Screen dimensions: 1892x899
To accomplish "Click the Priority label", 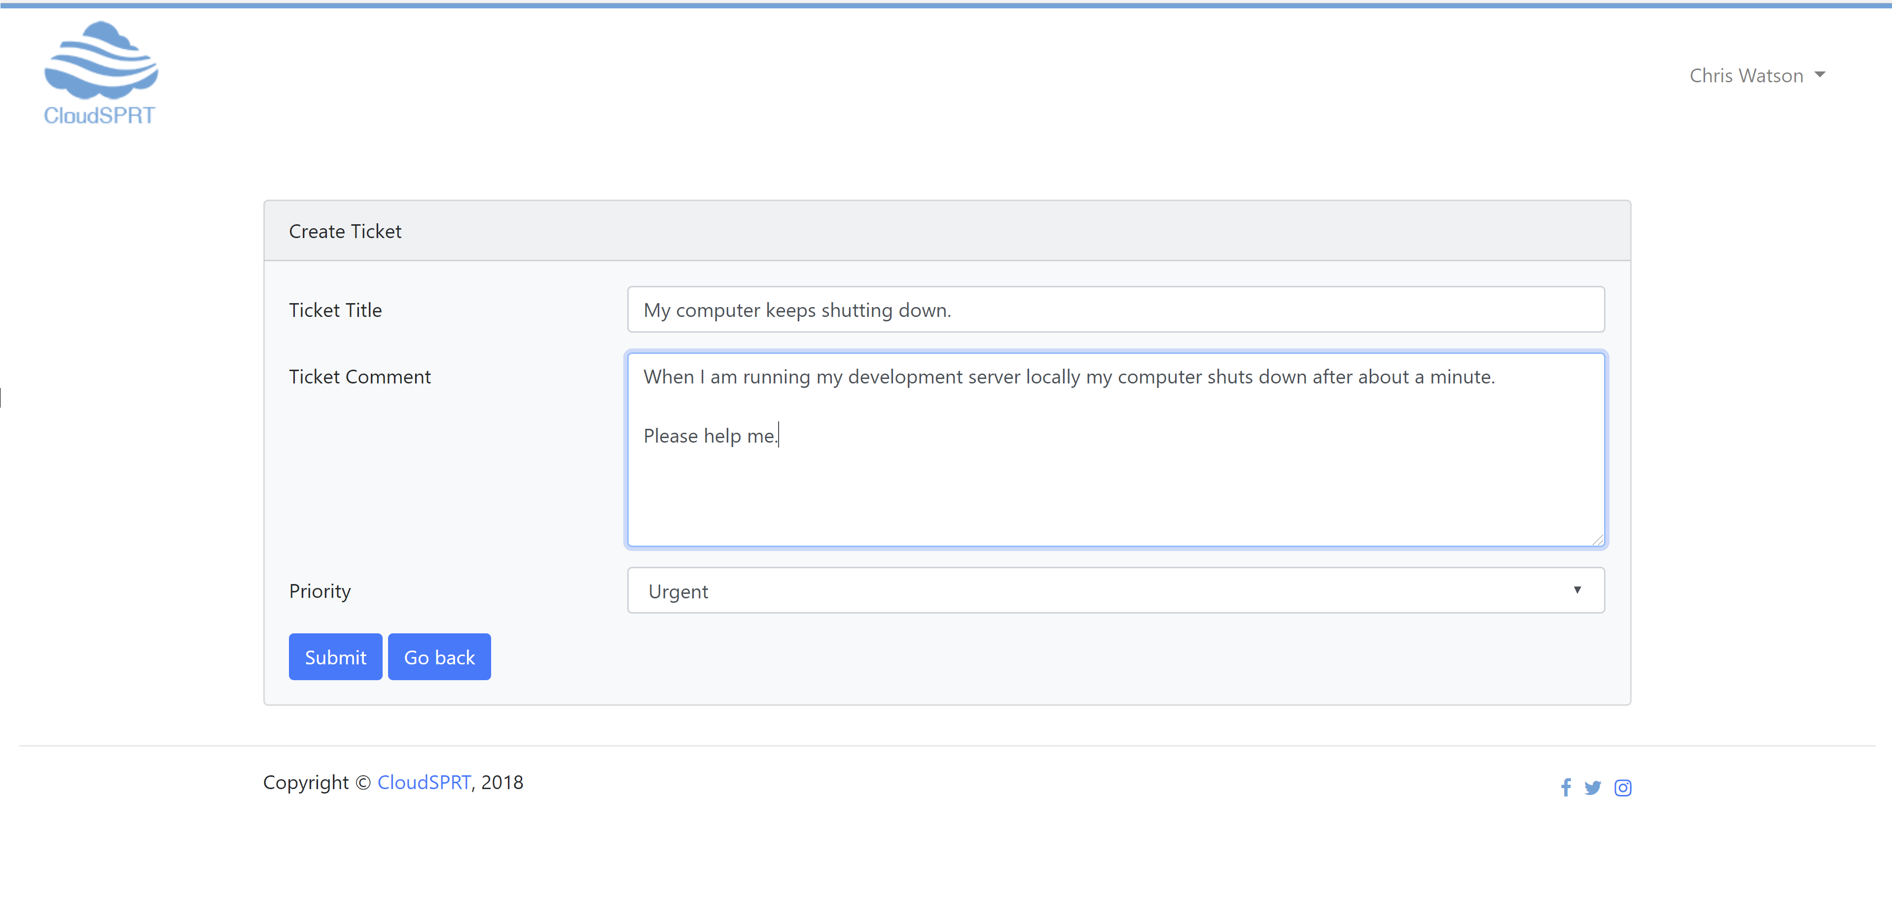I will (x=320, y=591).
